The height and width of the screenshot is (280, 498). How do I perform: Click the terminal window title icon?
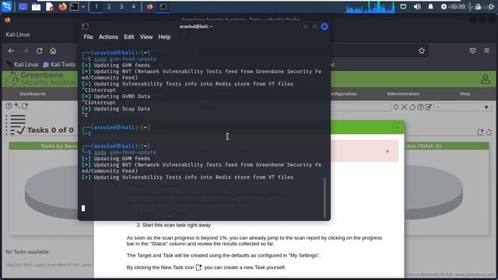[x=85, y=26]
